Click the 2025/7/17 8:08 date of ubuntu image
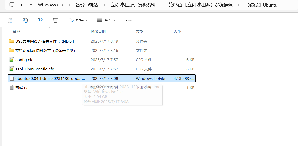This screenshot has height=146, width=298. (104, 79)
